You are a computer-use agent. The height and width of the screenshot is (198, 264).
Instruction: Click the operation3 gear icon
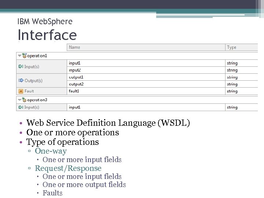[24, 100]
